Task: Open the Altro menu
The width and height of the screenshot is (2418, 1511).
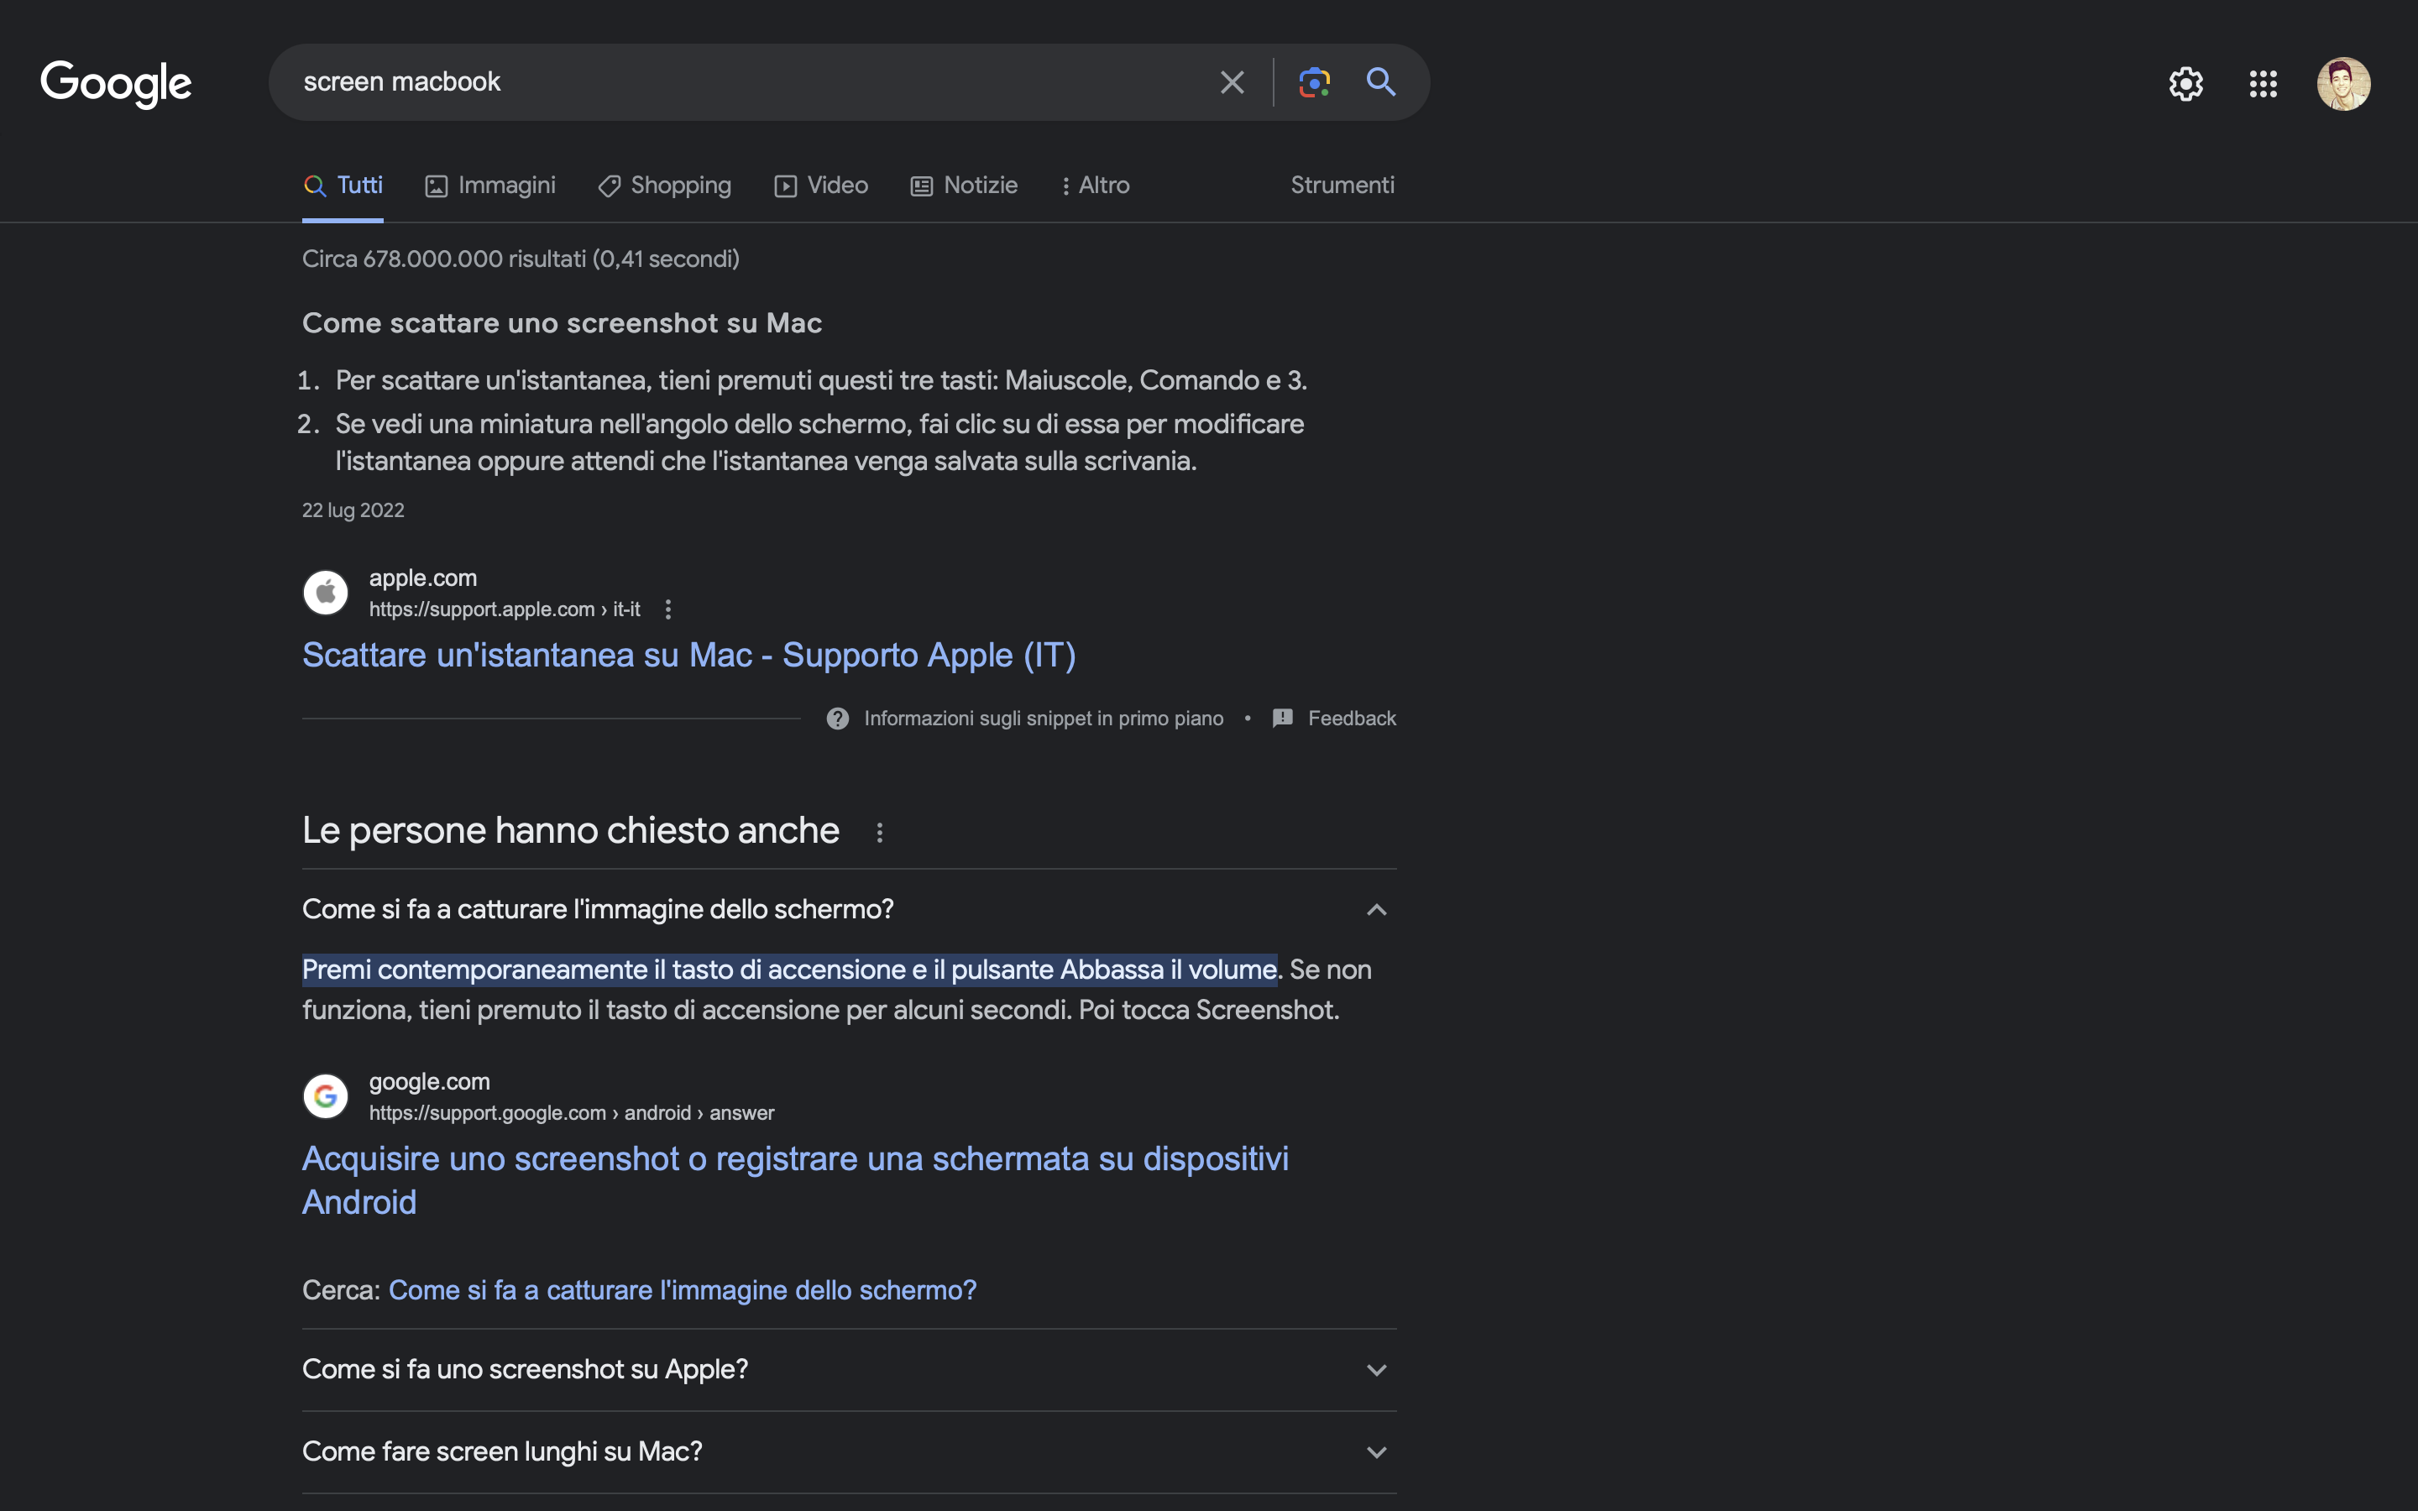Action: 1095,185
